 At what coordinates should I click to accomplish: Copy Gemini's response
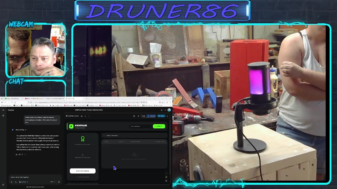pyautogui.click(x=22, y=155)
